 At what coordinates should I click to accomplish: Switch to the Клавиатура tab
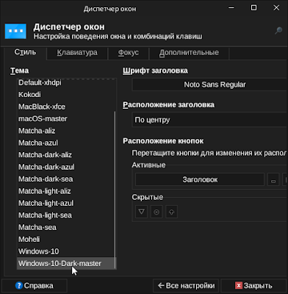pos(77,53)
